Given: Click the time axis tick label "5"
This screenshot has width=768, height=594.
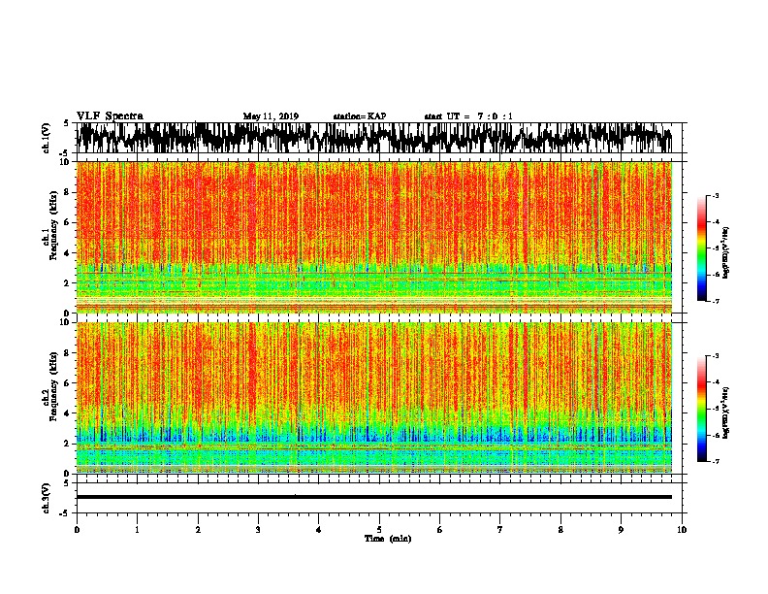Looking at the screenshot, I should click(x=379, y=530).
